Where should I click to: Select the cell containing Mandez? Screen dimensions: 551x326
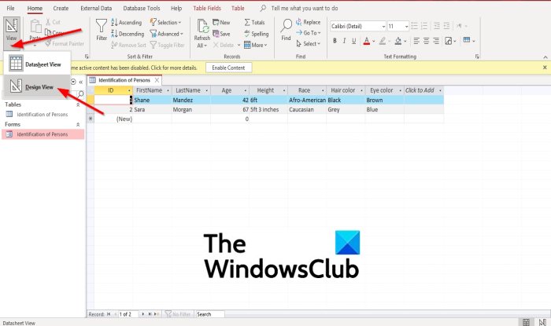(190, 100)
